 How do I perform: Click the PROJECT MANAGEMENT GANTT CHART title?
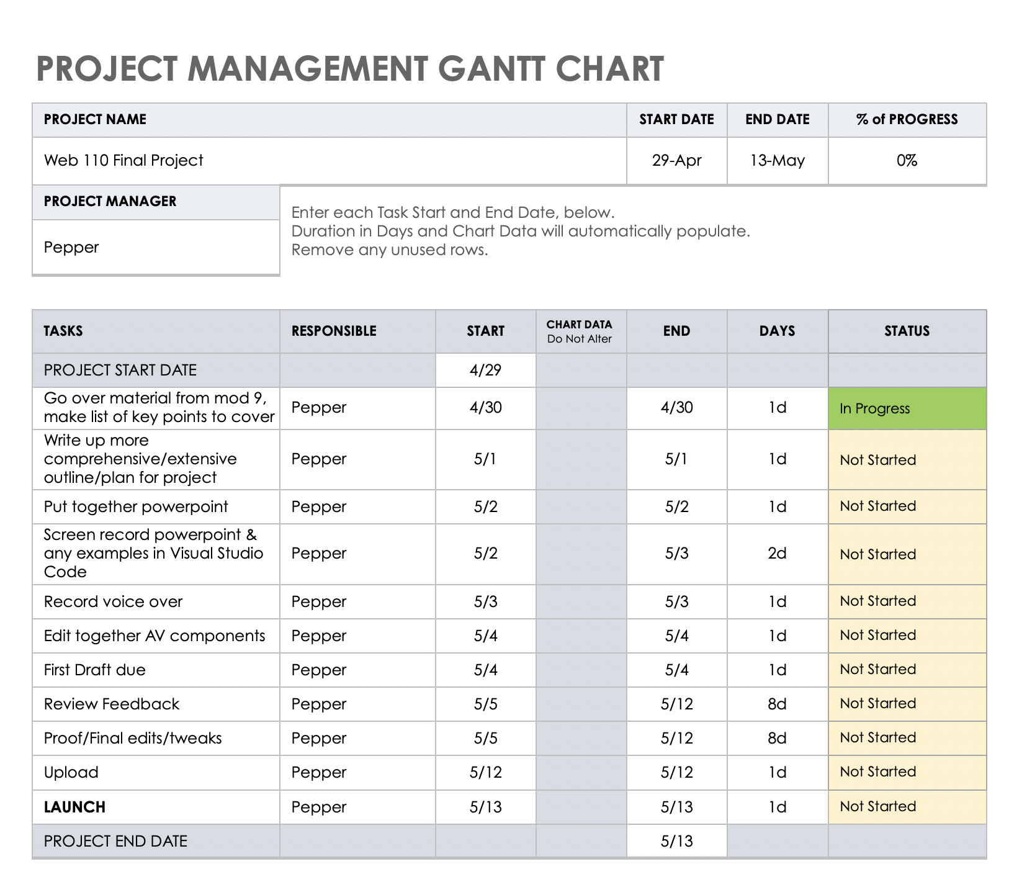pyautogui.click(x=350, y=68)
